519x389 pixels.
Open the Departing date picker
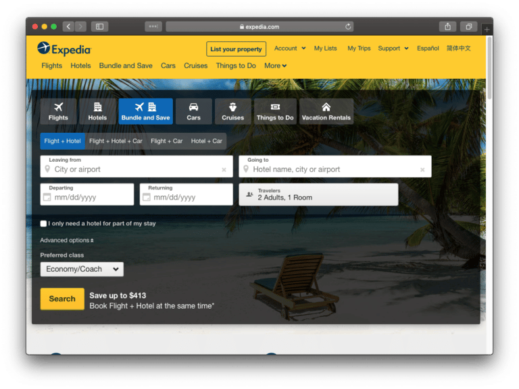coord(87,194)
